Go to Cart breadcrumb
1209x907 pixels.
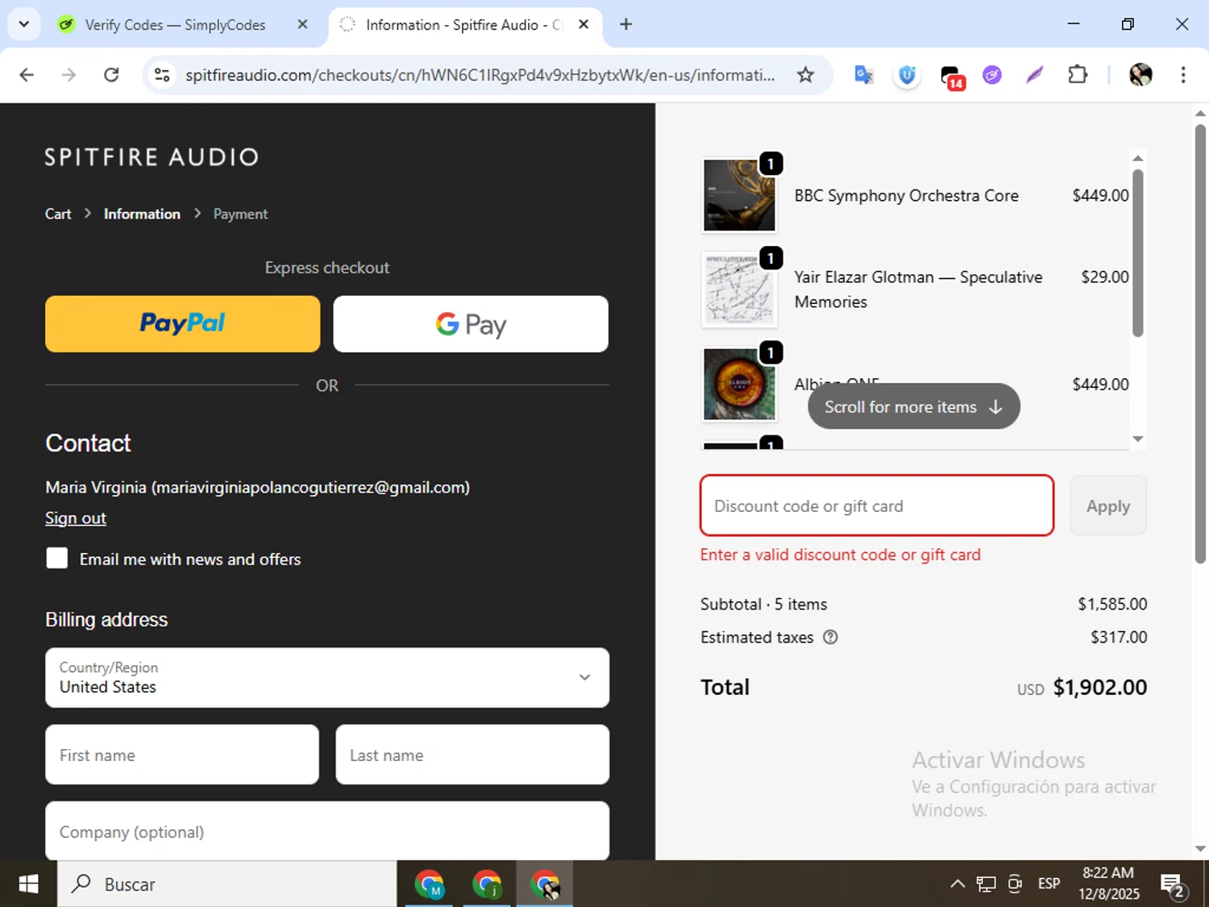coord(58,214)
